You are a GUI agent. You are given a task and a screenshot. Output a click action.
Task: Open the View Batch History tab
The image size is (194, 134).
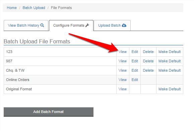click(26, 25)
